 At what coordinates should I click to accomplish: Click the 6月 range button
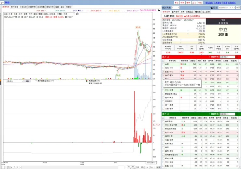[142, 167]
